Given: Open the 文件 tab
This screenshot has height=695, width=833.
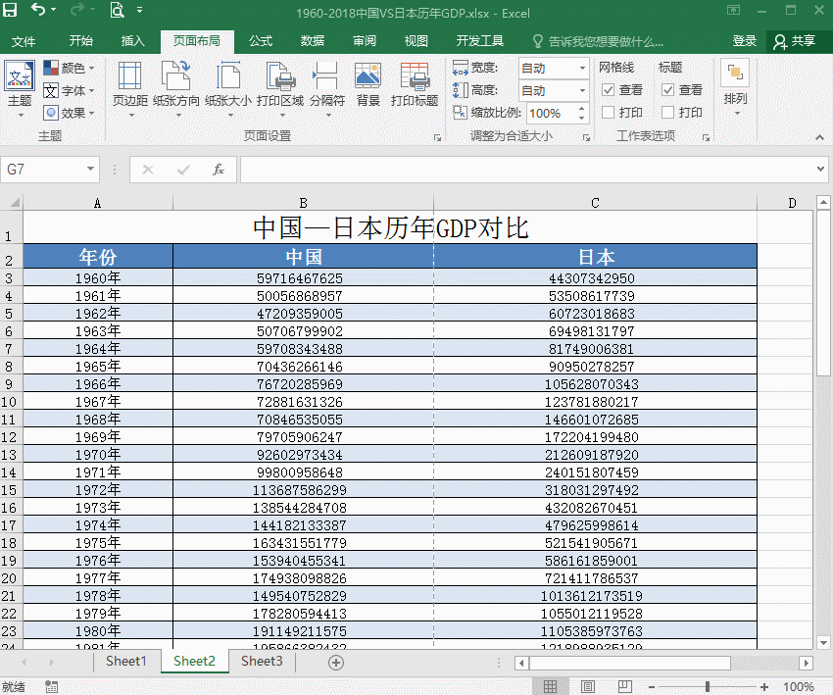Looking at the screenshot, I should click(24, 41).
